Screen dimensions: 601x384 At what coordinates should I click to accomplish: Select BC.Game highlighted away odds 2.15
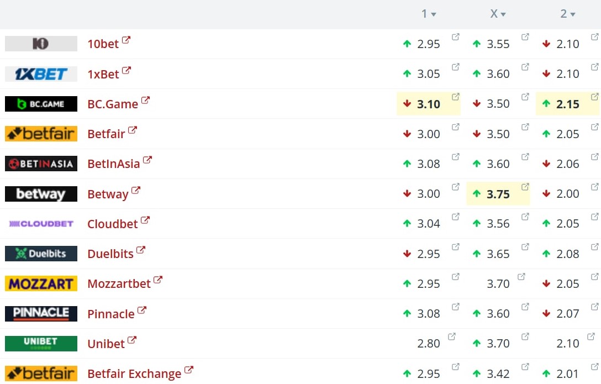[568, 104]
